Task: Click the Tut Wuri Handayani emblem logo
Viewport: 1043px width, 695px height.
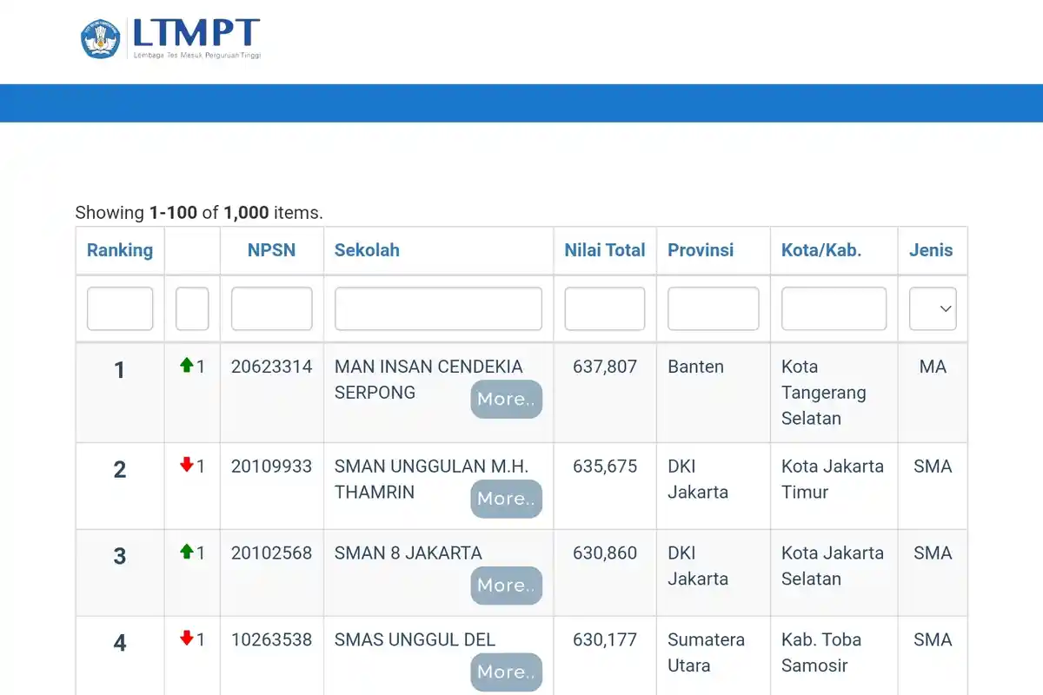Action: [x=100, y=37]
